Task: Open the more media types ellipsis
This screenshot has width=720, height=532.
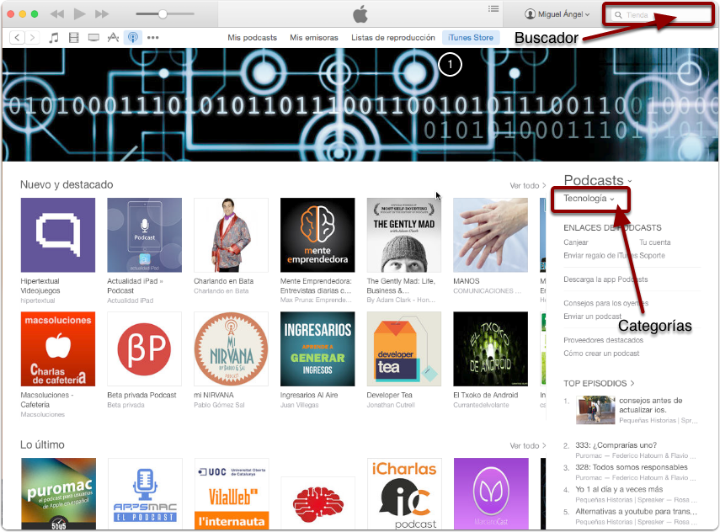Action: point(153,38)
